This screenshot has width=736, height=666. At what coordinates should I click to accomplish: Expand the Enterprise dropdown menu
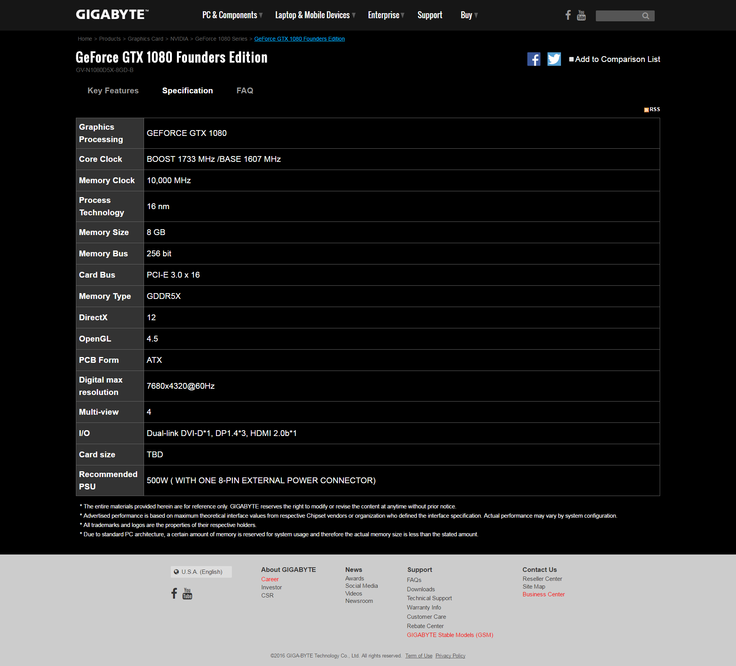[x=386, y=15]
